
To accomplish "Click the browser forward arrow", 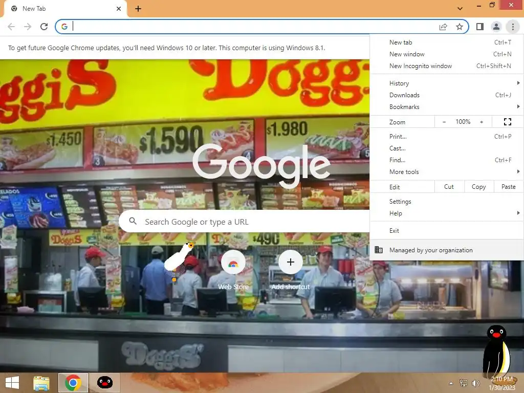I will pyautogui.click(x=28, y=27).
